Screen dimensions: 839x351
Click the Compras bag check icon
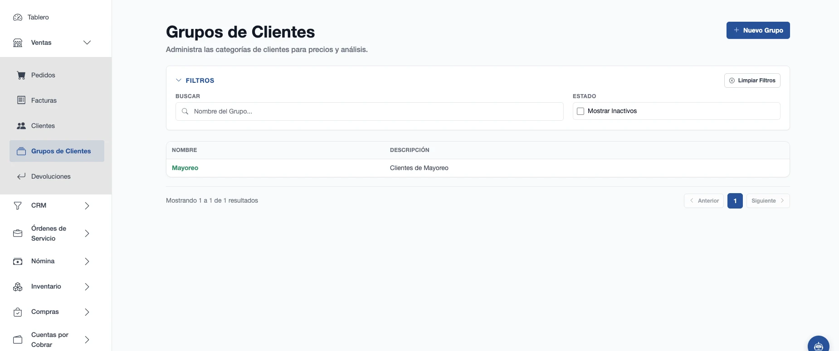pos(18,312)
